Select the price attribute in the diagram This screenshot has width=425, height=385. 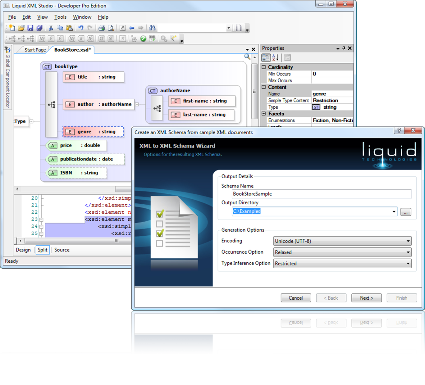click(x=76, y=145)
